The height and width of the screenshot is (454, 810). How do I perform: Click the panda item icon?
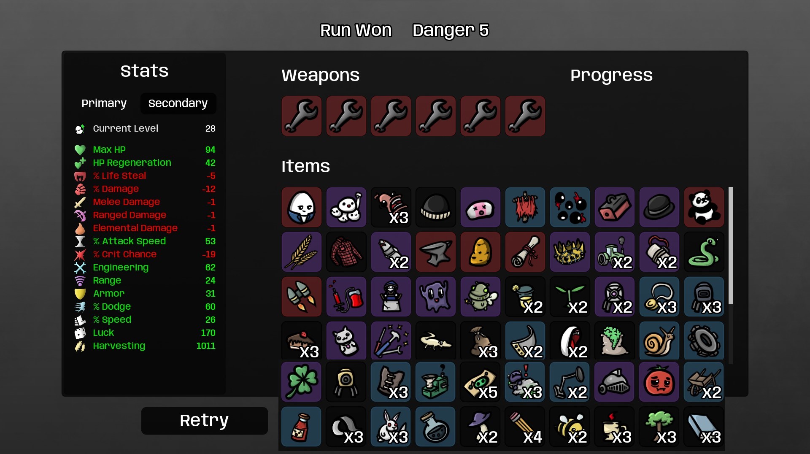click(704, 207)
